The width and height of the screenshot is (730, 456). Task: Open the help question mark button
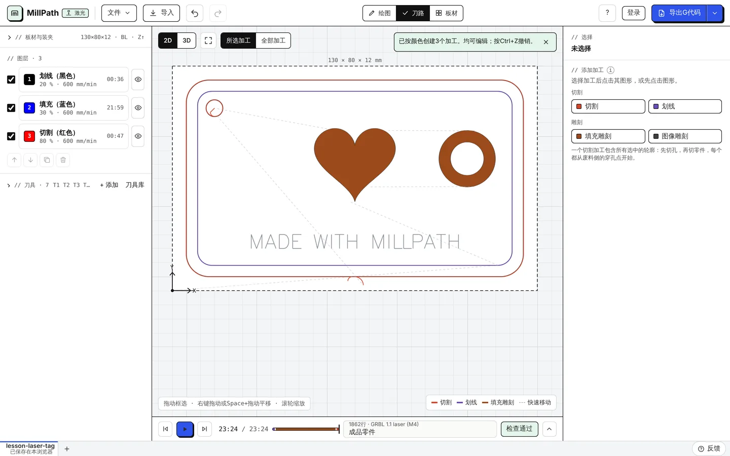point(607,13)
